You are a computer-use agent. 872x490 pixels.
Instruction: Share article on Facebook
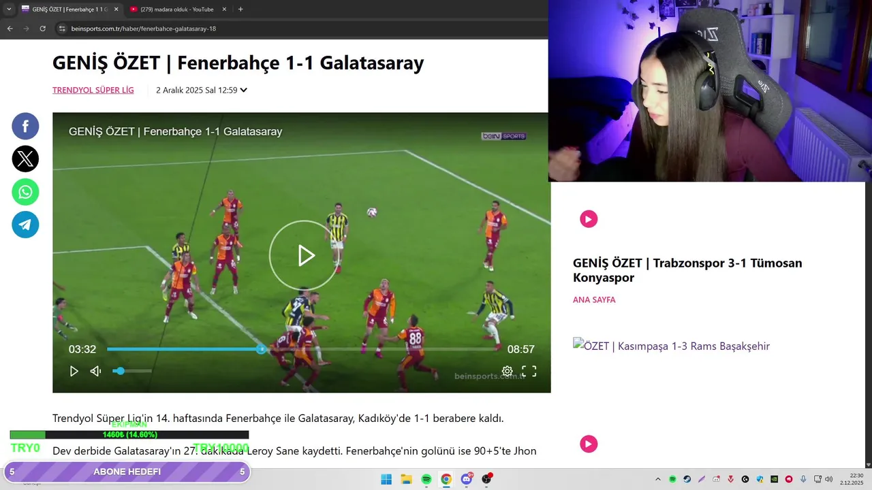click(x=25, y=126)
